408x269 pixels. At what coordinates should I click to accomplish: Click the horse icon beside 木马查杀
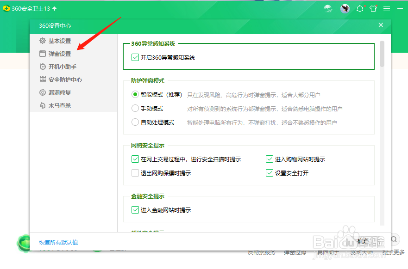[43, 105]
